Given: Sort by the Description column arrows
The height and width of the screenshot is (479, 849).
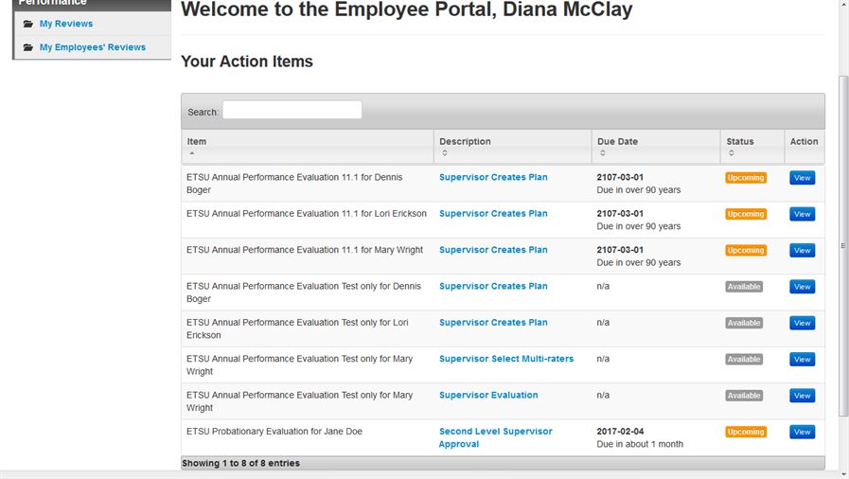Looking at the screenshot, I should coord(444,152).
